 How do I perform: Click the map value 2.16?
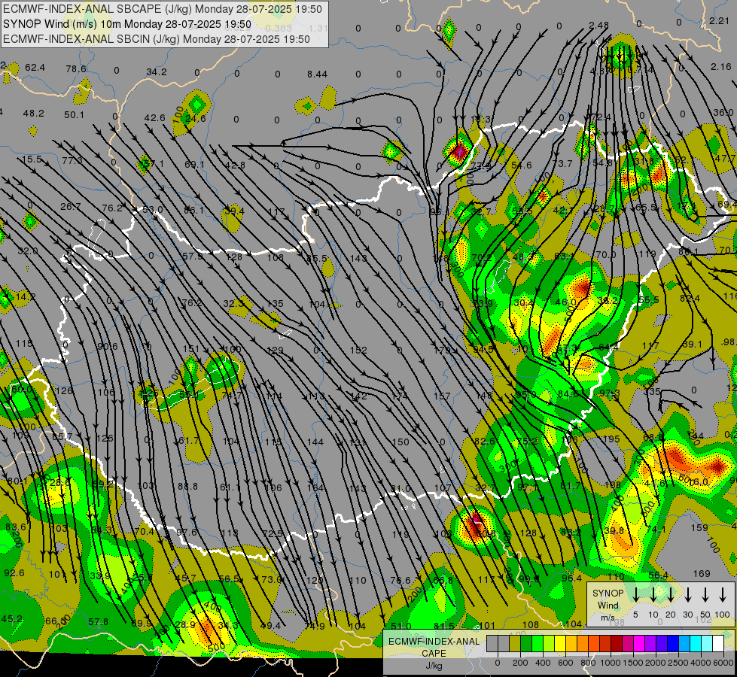[x=721, y=67]
